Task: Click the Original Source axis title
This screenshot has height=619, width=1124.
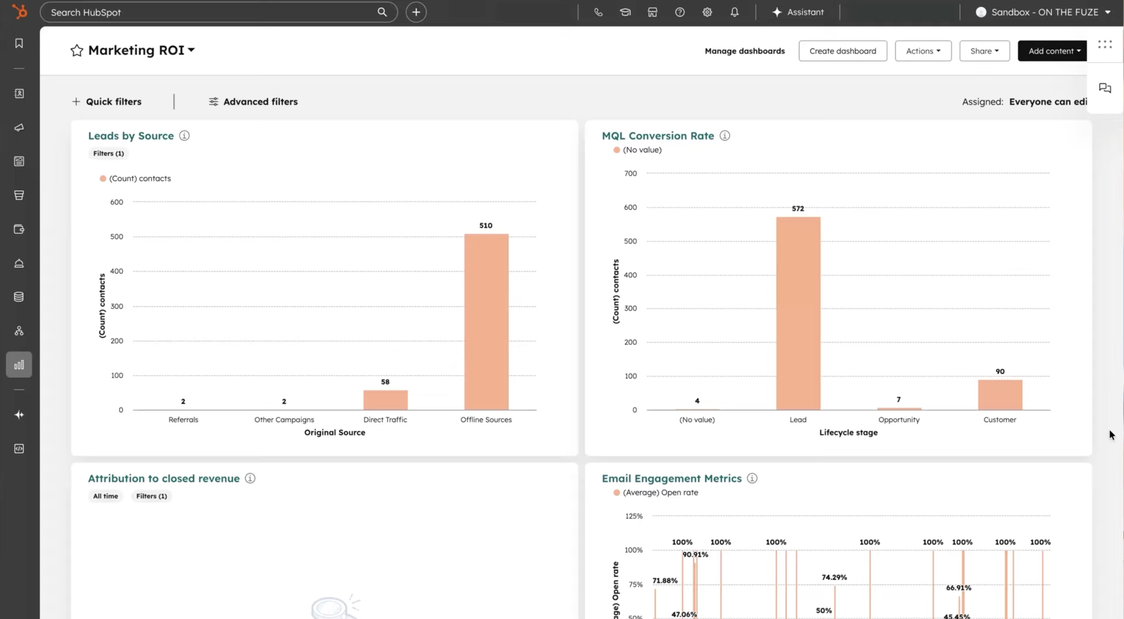Action: (x=335, y=432)
